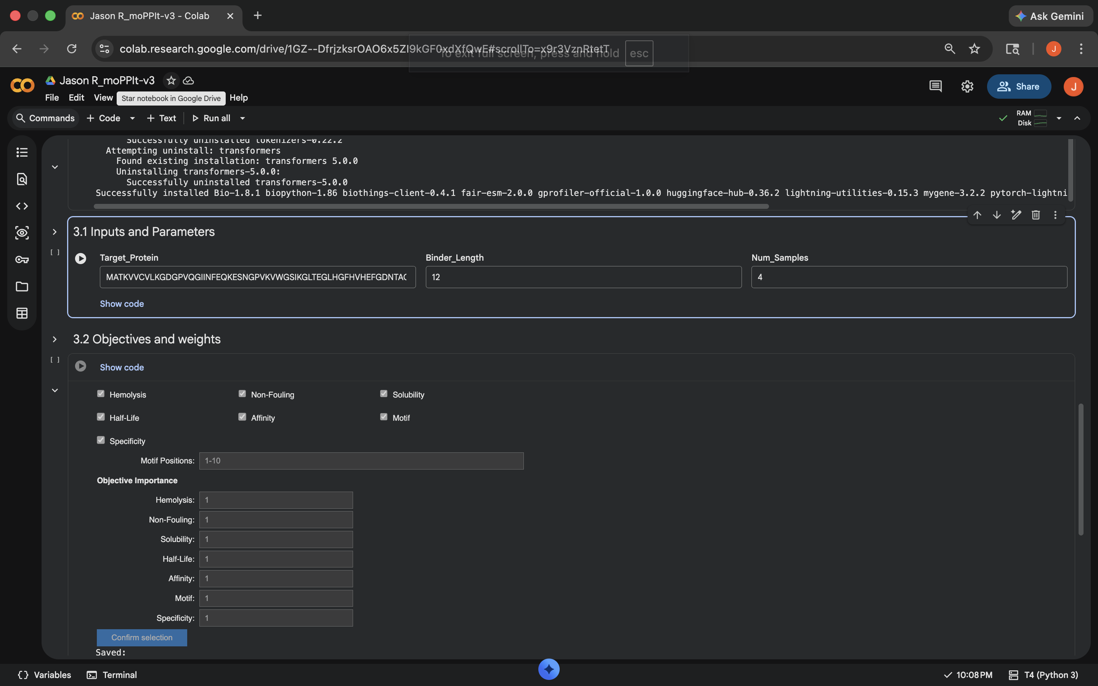The height and width of the screenshot is (686, 1098).
Task: Open the RAM and Disk resources dropdown
Action: click(x=1059, y=118)
